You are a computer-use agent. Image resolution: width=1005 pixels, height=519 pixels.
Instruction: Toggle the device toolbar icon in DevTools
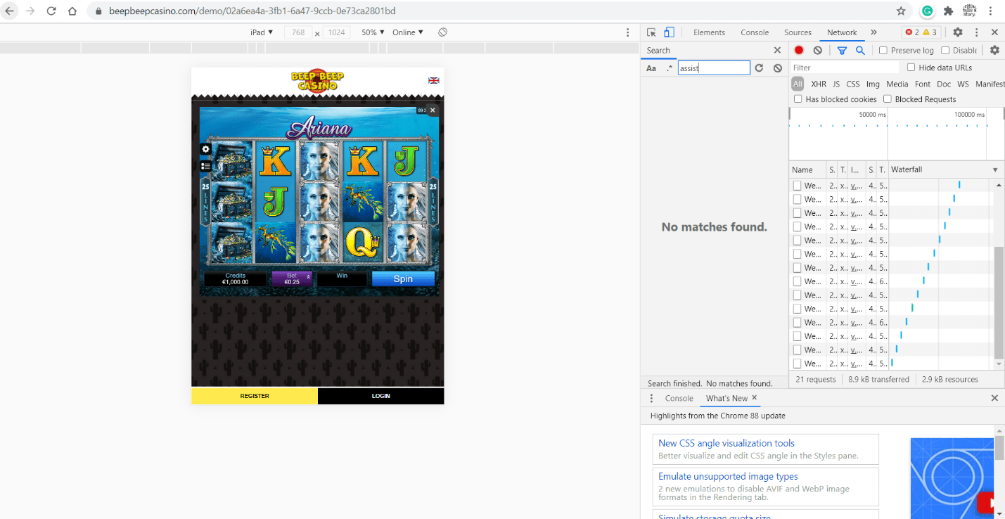pos(669,32)
